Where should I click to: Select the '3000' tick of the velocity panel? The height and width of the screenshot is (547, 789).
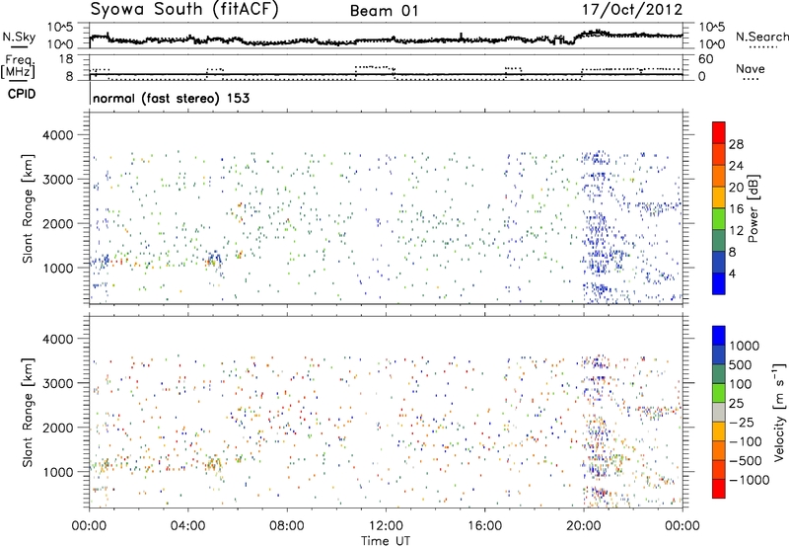coord(57,383)
